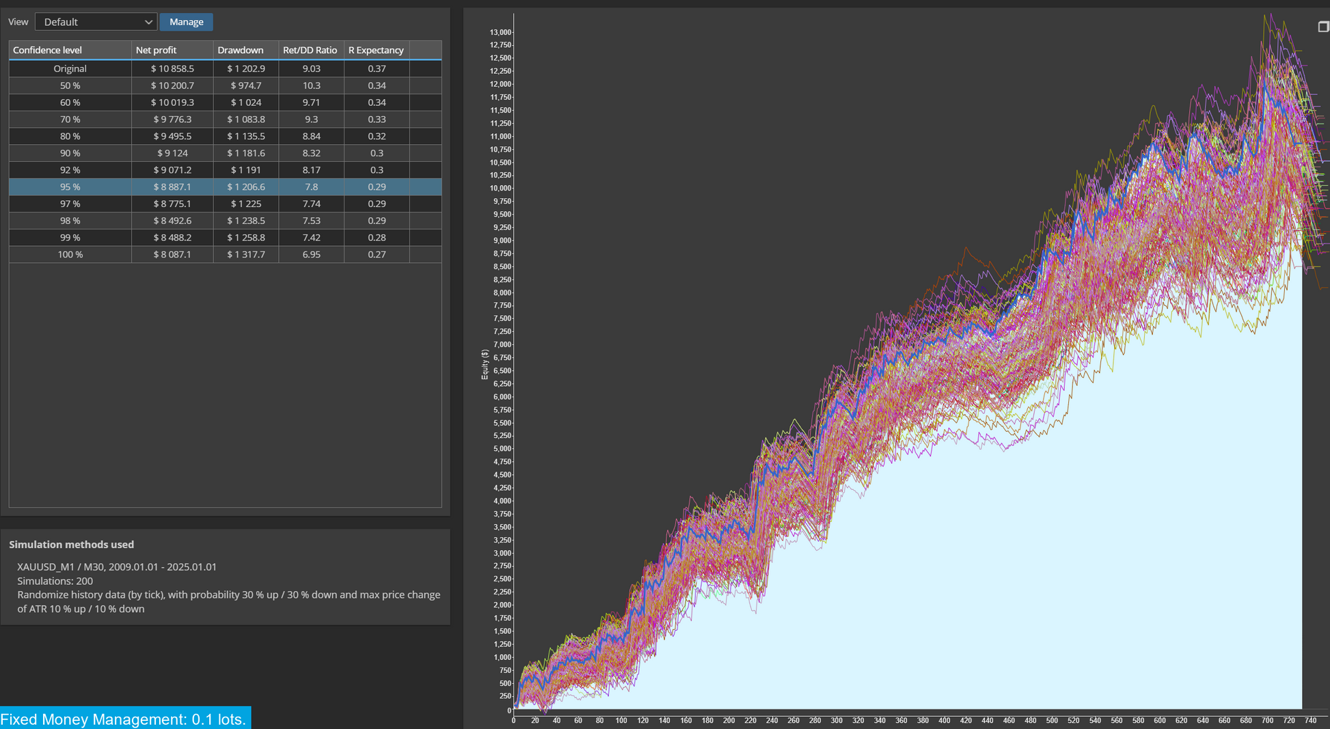Click the Manage button

point(187,22)
